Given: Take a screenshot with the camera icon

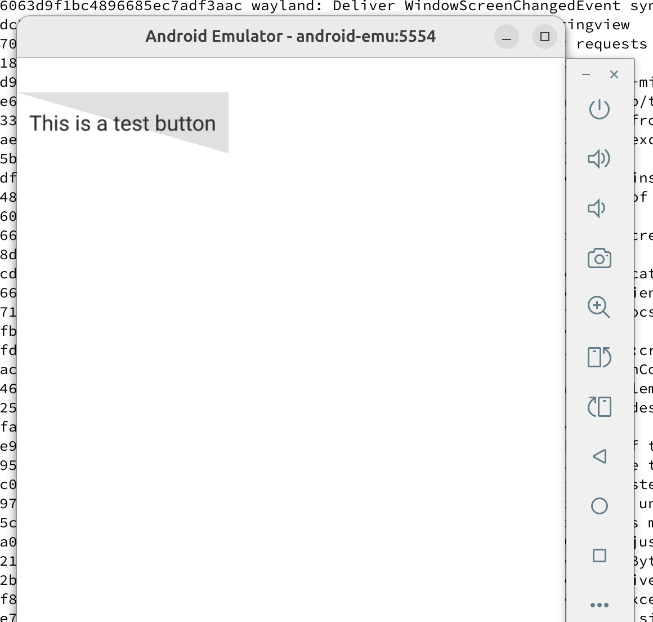Looking at the screenshot, I should (x=600, y=258).
